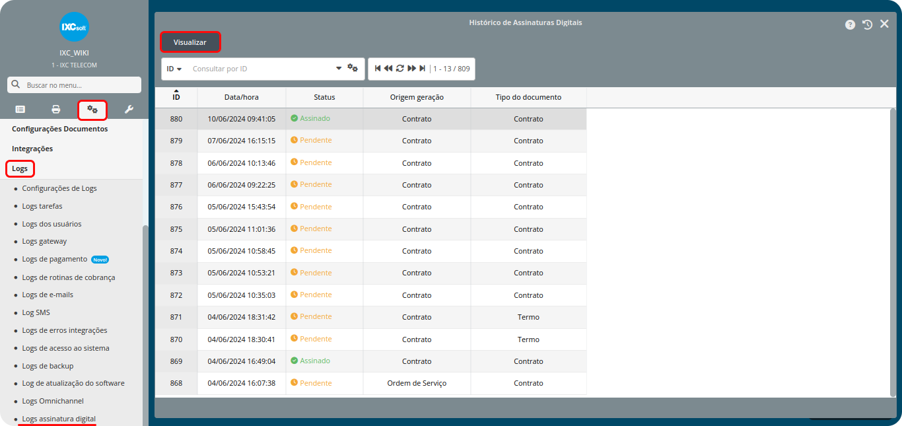902x426 pixels.
Task: Open Log SMS menu item
Action: [x=36, y=312]
